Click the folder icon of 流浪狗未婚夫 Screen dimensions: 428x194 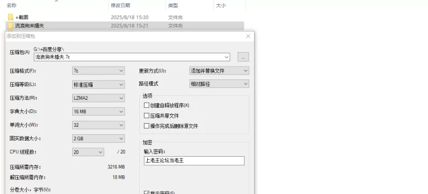[x=10, y=26]
